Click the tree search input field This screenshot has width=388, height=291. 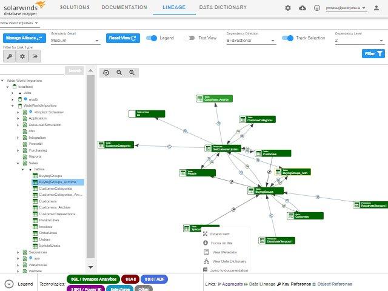click(x=32, y=71)
